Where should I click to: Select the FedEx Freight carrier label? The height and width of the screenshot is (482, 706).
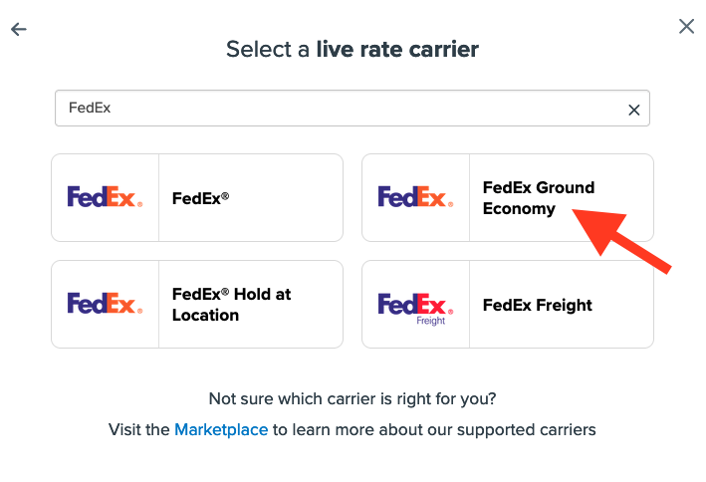point(538,305)
